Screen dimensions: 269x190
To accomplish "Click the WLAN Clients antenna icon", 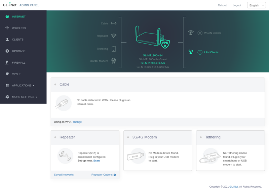I will tap(191, 33).
